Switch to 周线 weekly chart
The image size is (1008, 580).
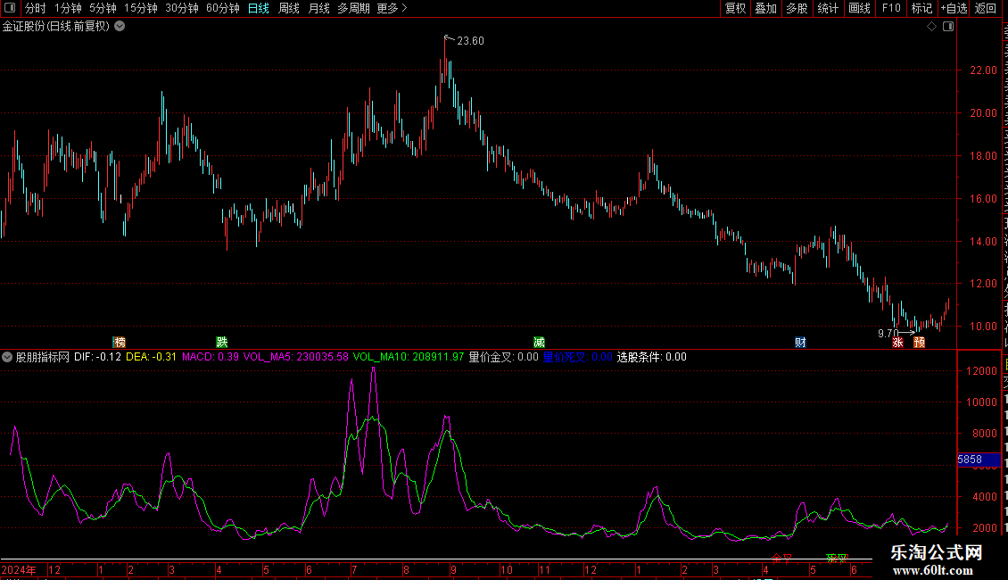(x=289, y=8)
